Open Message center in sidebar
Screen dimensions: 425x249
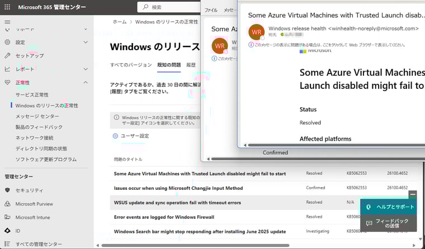pyautogui.click(x=37, y=116)
